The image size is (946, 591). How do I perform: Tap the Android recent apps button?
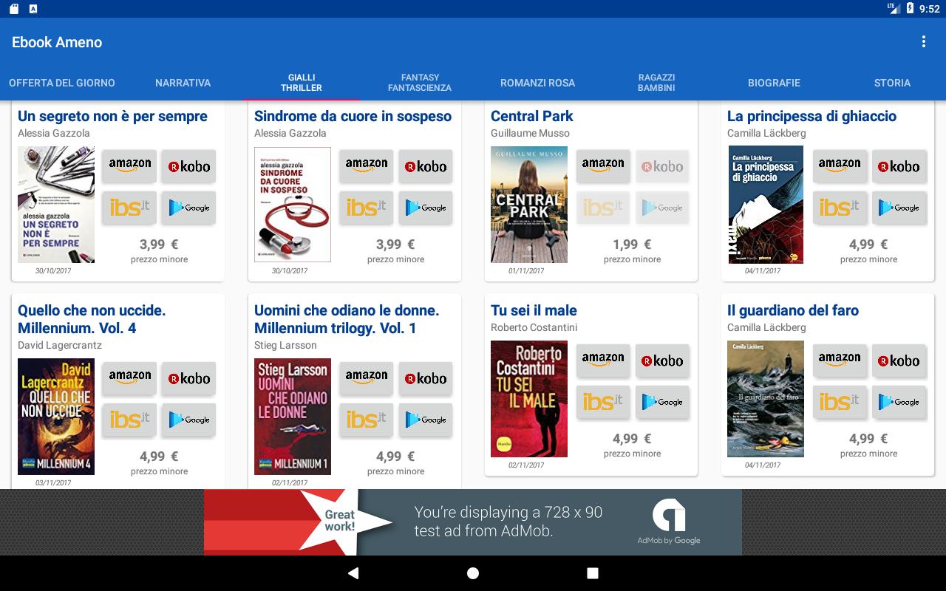[x=592, y=573]
